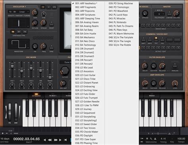Image resolution: width=188 pixels, height=145 pixels.
Task: Select oscillator 2 button
Action: point(48,7)
